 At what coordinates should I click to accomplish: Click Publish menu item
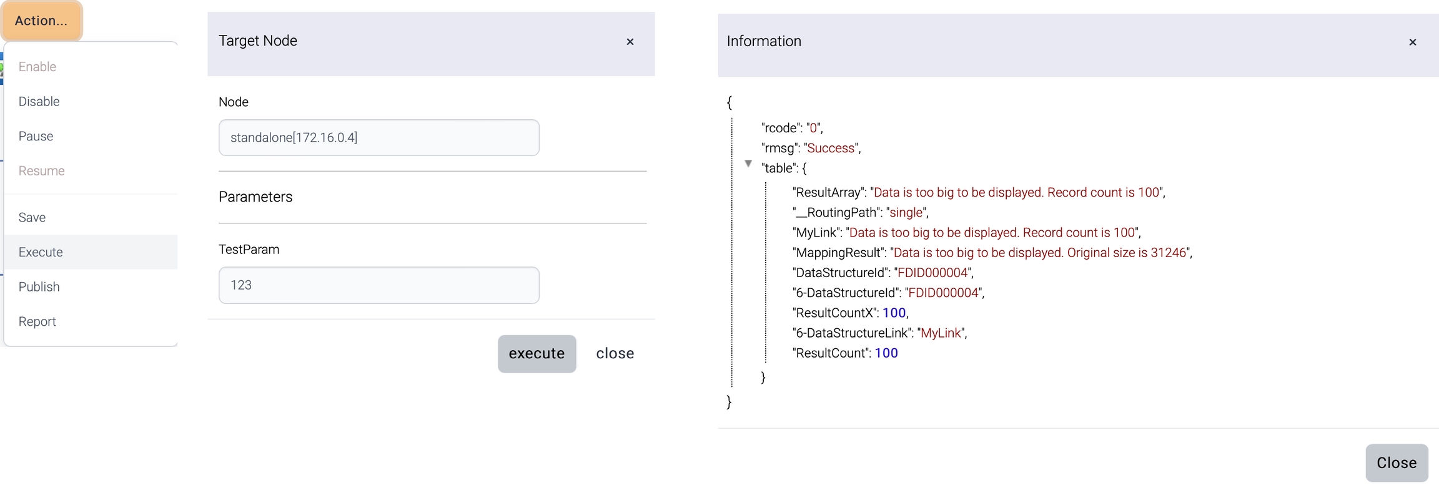pyautogui.click(x=39, y=287)
